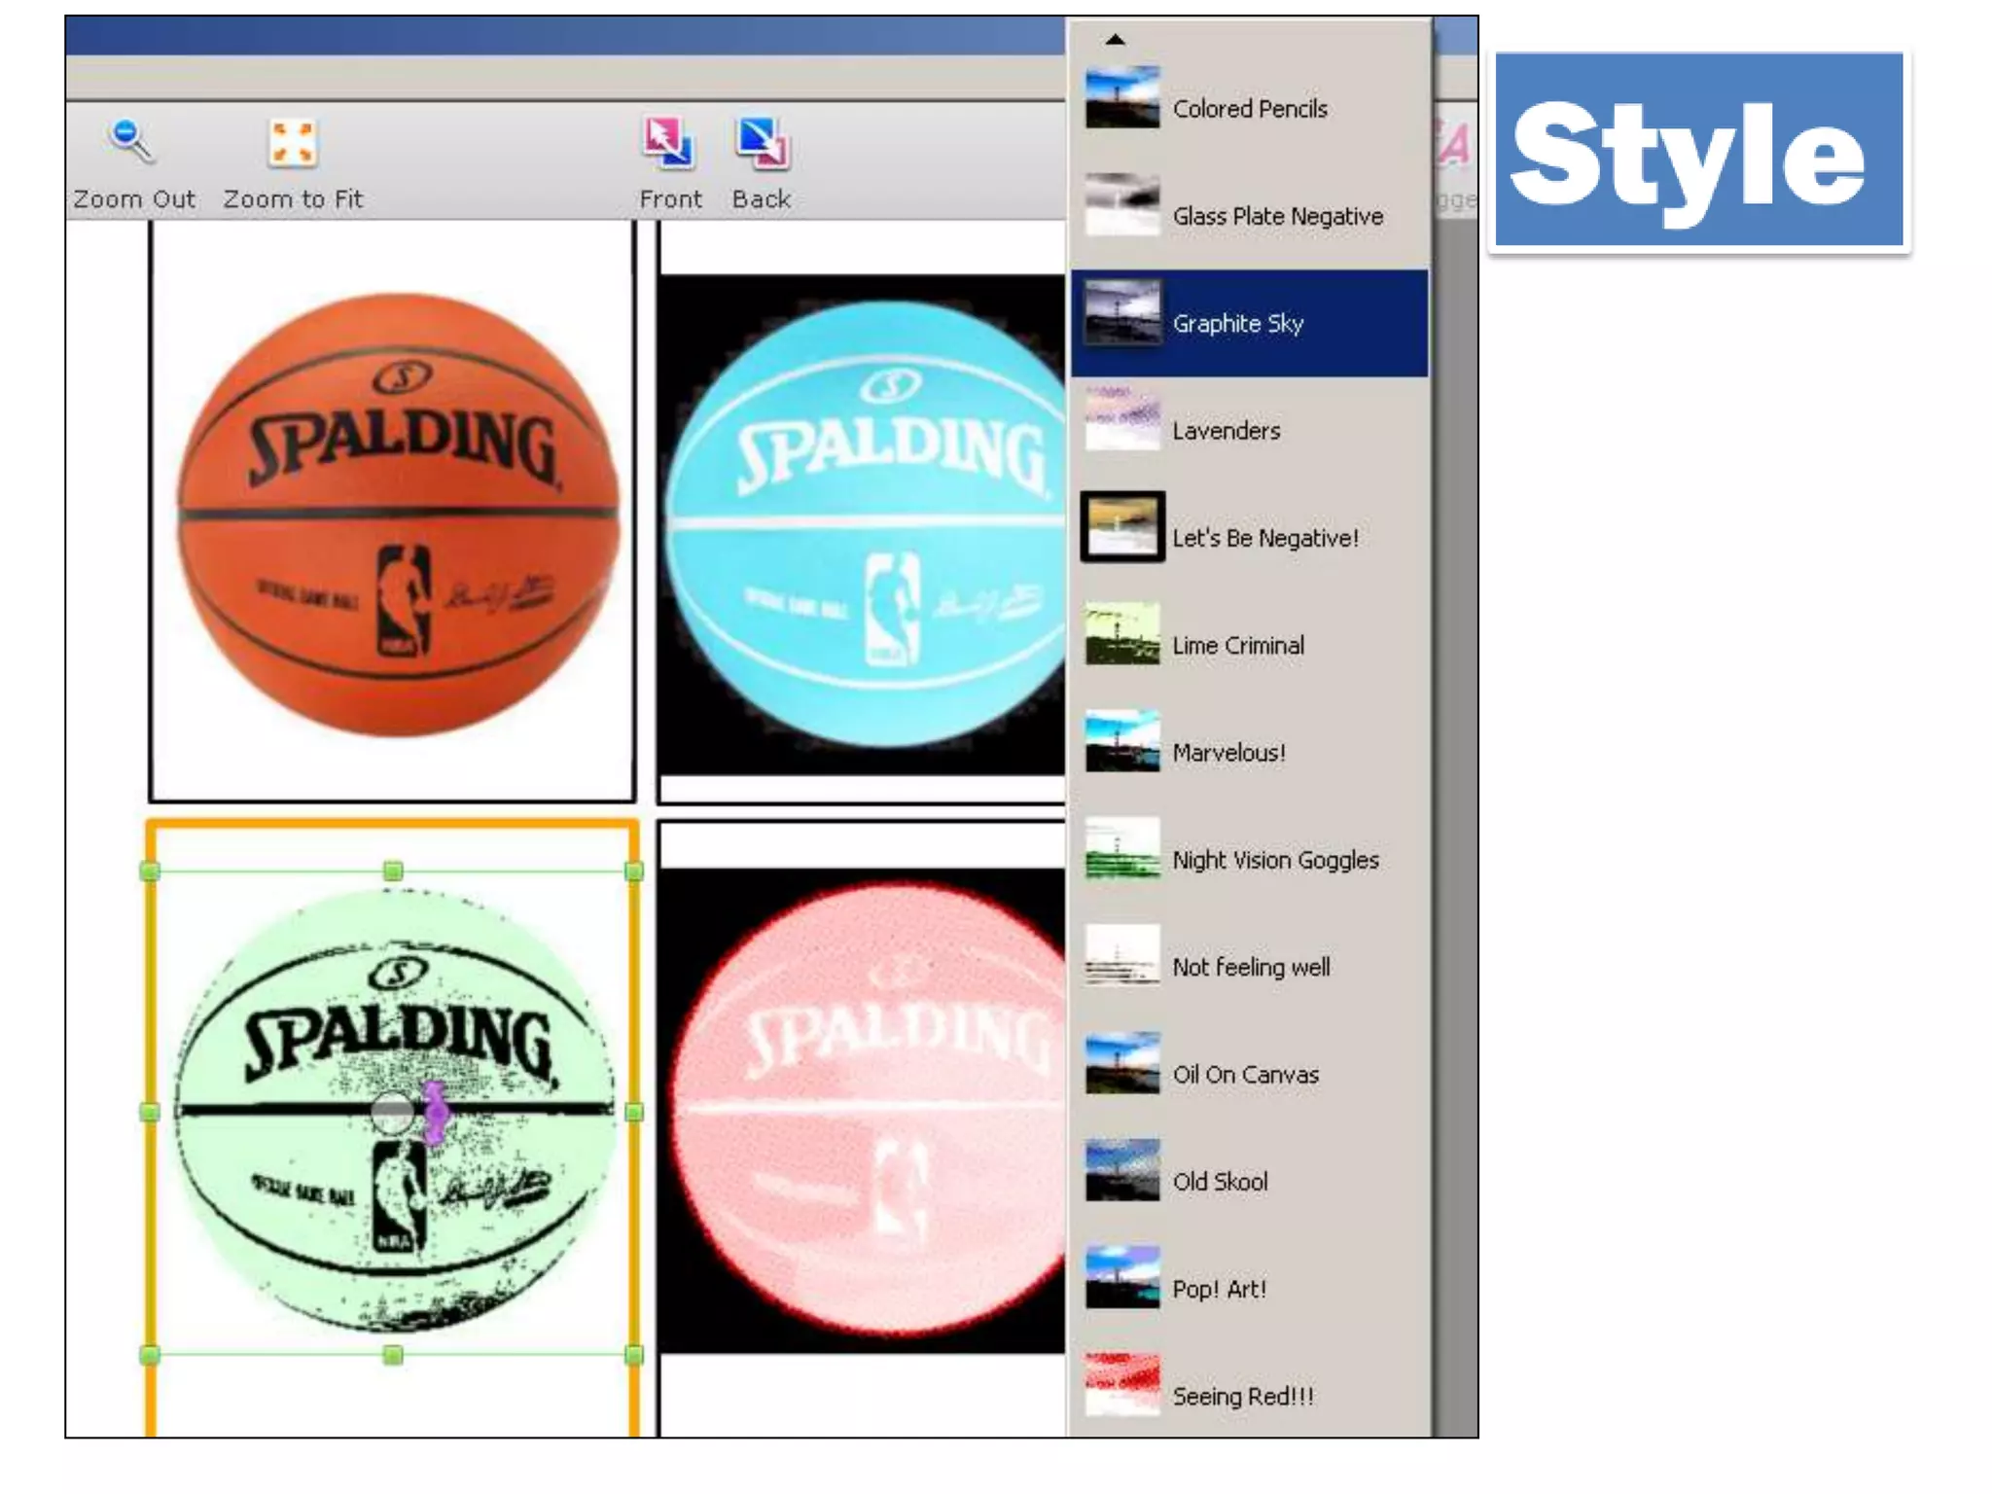Select the Marvelous! style entry
1992x1494 pixels.
[x=1228, y=752]
